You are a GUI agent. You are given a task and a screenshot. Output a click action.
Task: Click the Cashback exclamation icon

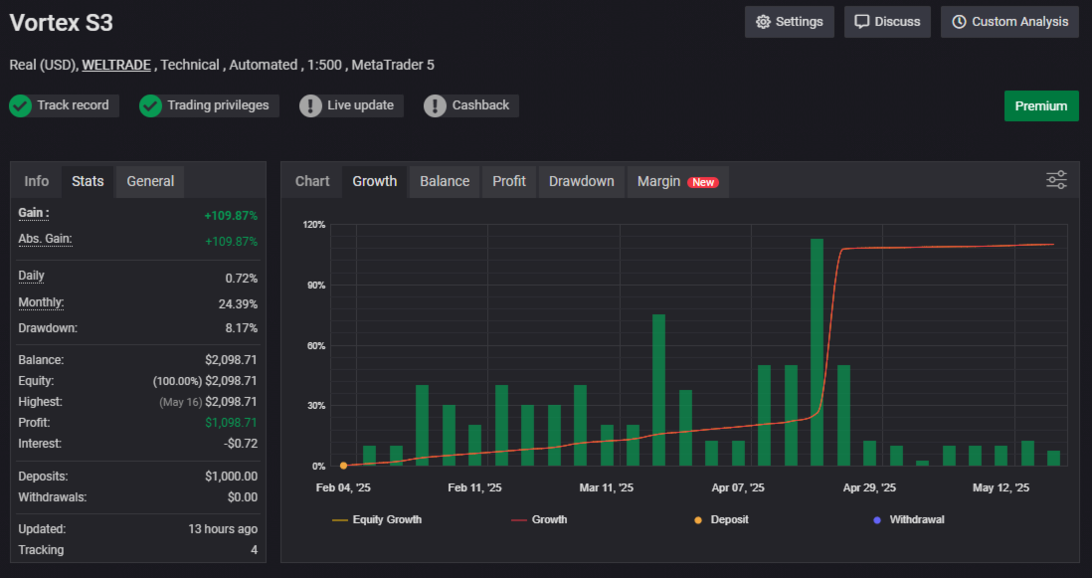coord(436,105)
